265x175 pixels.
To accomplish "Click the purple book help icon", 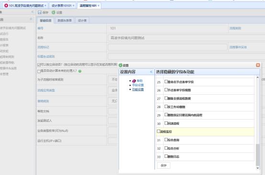I will [134, 81].
